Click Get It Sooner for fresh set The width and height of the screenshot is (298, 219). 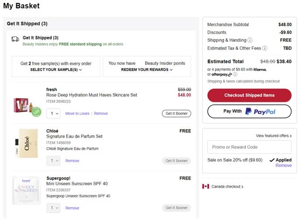[x=176, y=113]
